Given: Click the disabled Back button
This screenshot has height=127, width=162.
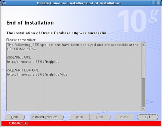Looking at the screenshot, I should click(79, 117).
